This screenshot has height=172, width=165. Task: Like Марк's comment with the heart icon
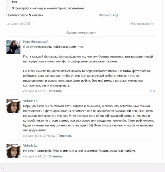[x=151, y=91]
